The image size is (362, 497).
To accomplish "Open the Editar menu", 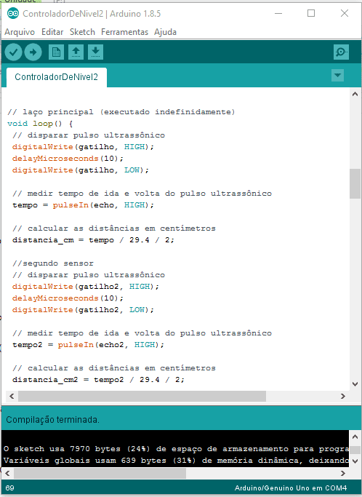I will (x=52, y=32).
